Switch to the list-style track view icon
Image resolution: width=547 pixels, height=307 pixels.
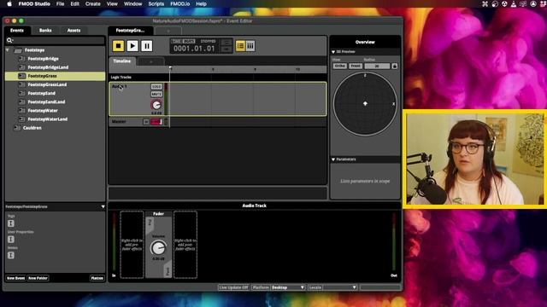tap(240, 46)
